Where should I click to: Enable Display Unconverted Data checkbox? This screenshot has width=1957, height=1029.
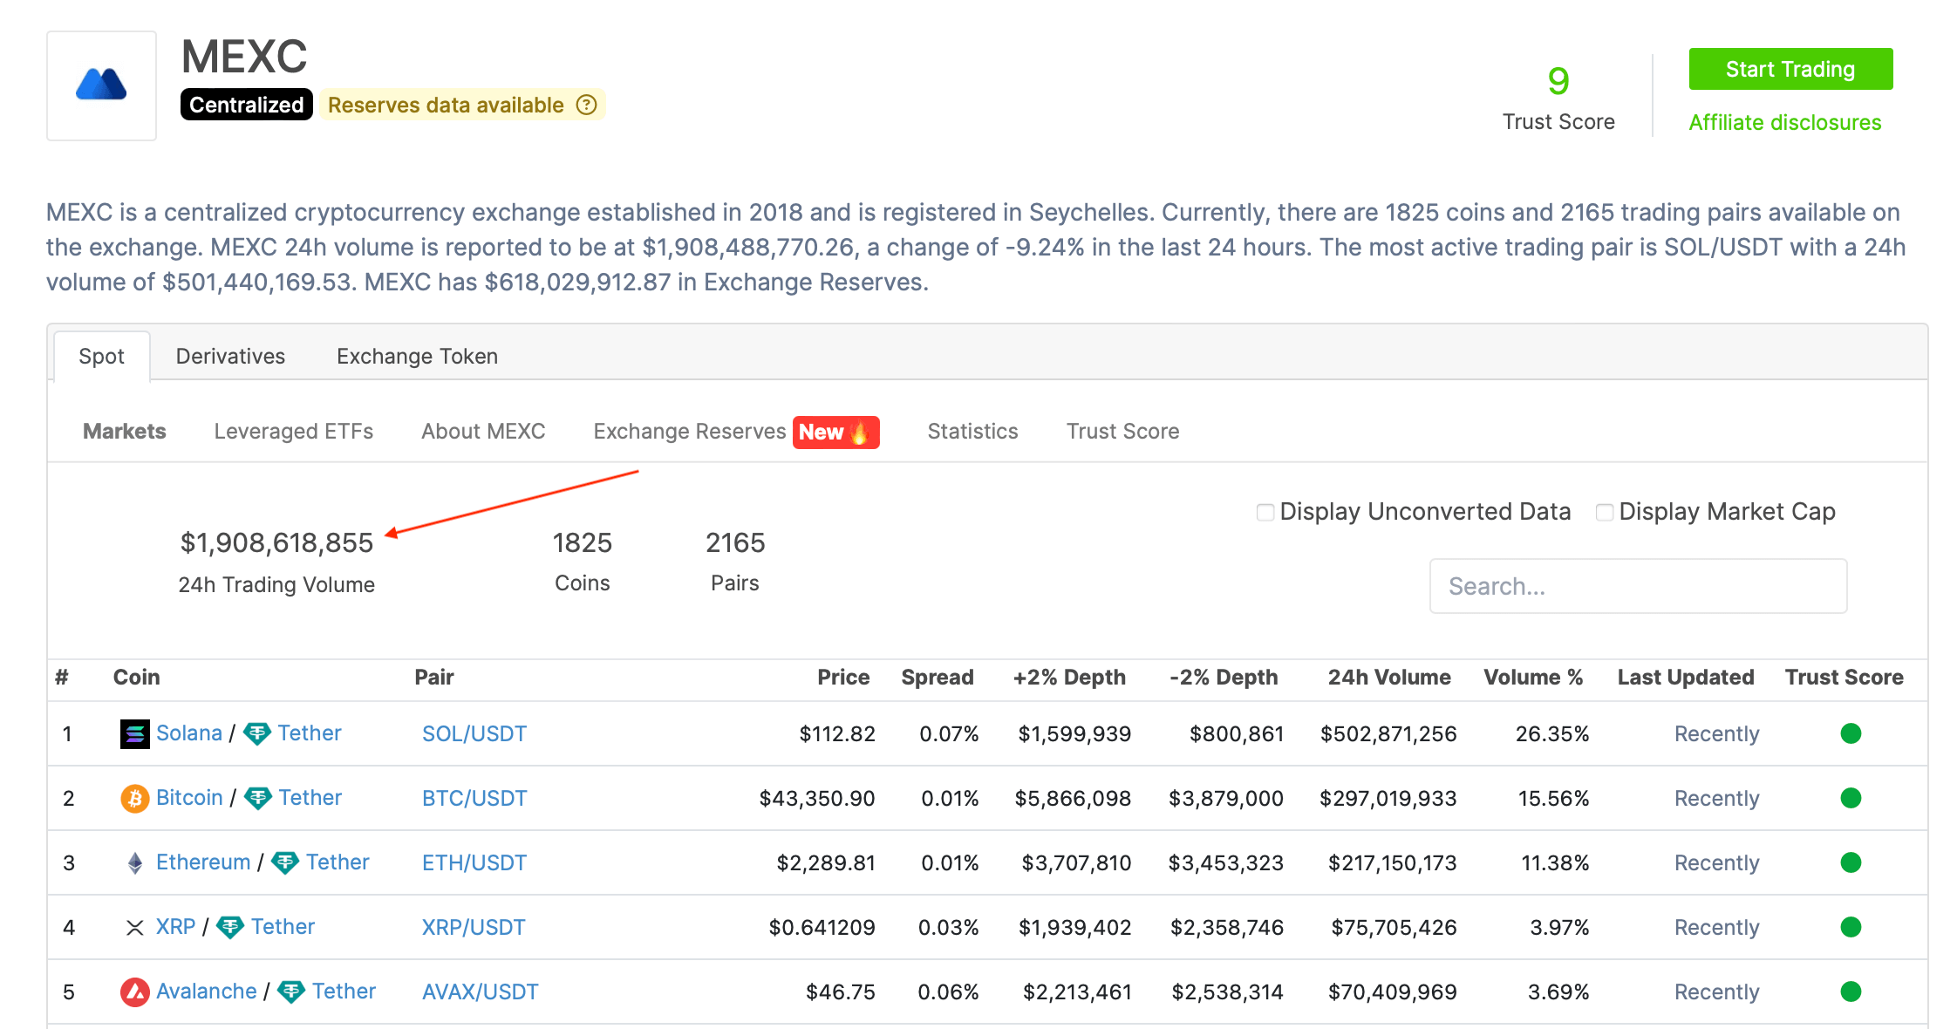pos(1265,512)
